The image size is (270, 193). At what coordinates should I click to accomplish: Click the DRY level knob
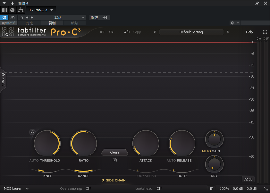point(214,164)
